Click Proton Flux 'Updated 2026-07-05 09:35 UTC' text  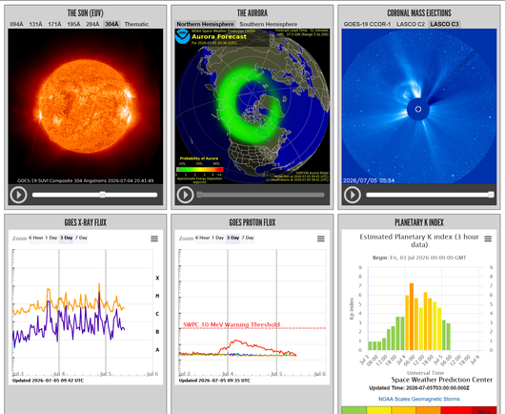[214, 381]
